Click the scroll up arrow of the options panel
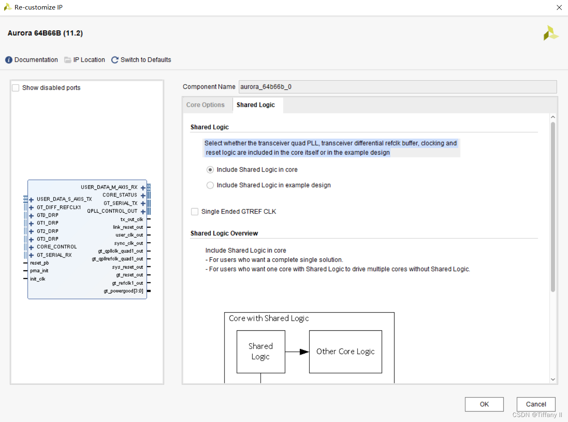 point(553,117)
